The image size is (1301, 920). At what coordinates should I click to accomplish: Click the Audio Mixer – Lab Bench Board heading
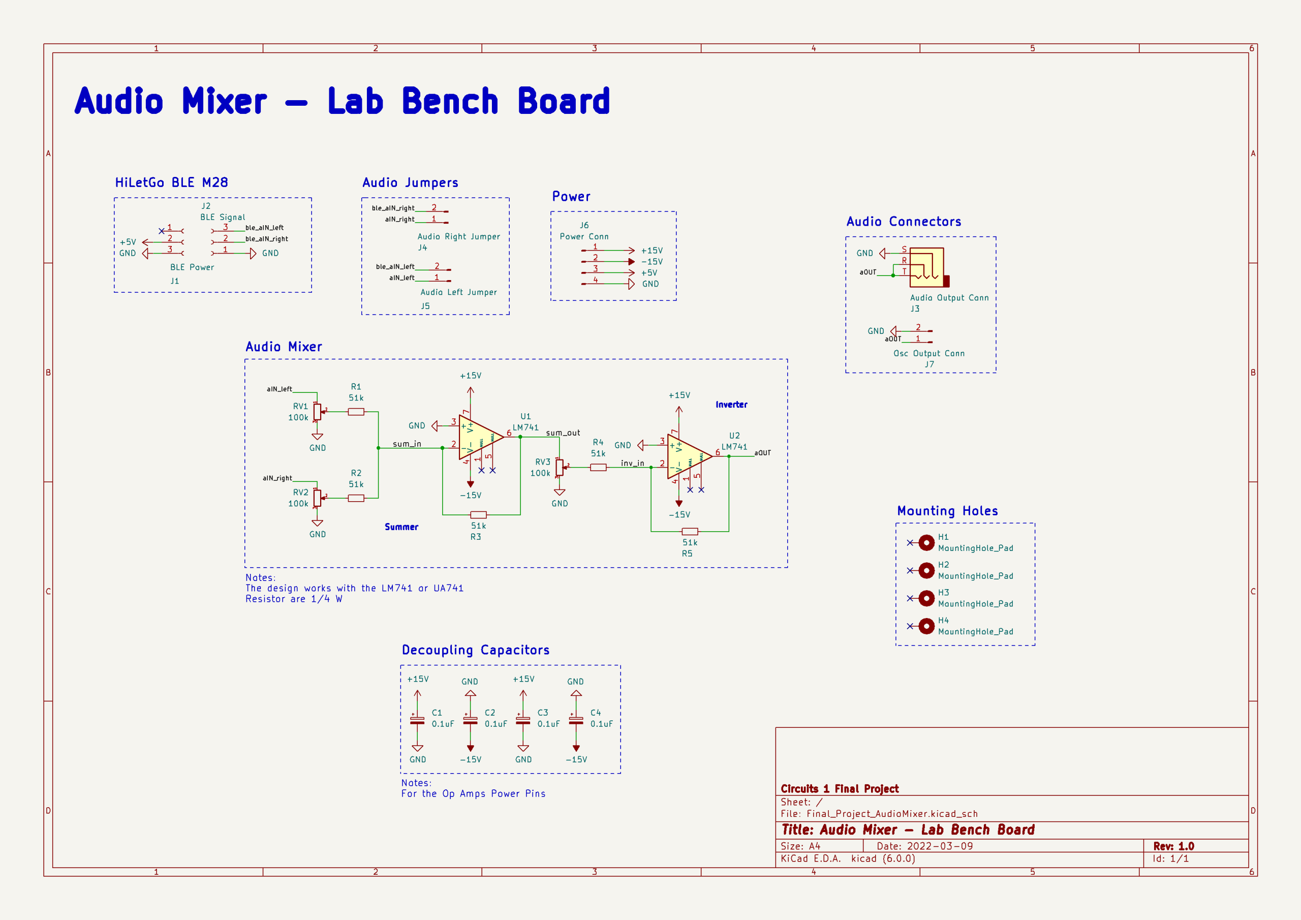[x=342, y=101]
